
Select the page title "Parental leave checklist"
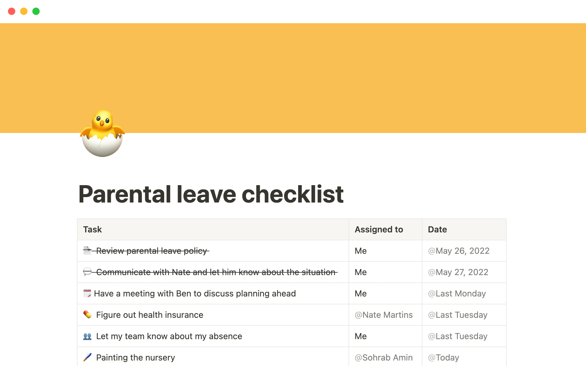click(x=211, y=194)
